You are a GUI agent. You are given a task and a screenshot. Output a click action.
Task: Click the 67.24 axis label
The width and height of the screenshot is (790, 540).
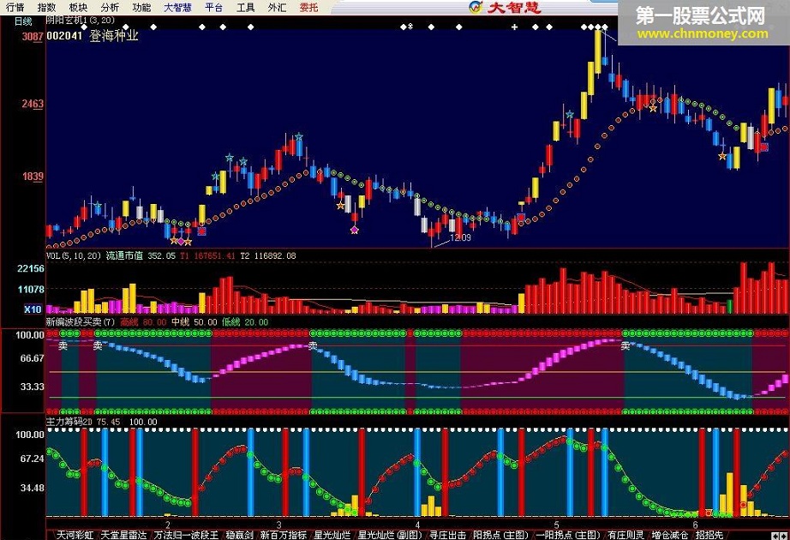[33, 459]
